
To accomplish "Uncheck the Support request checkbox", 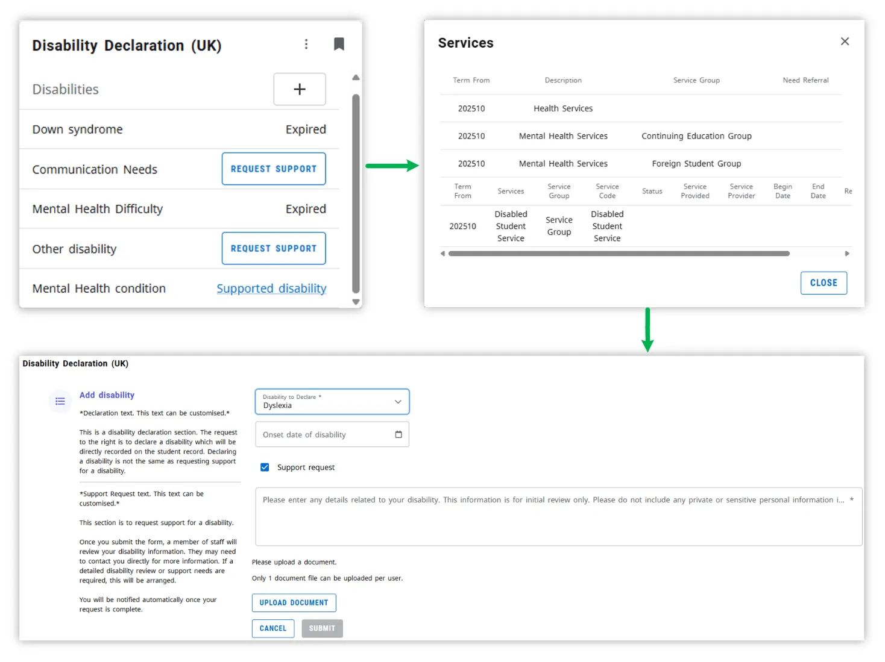I will 265,467.
